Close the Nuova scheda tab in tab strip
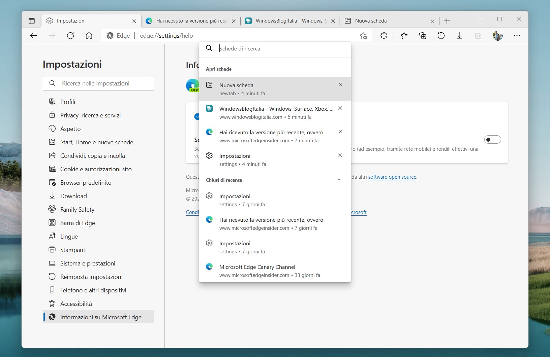 [x=432, y=21]
